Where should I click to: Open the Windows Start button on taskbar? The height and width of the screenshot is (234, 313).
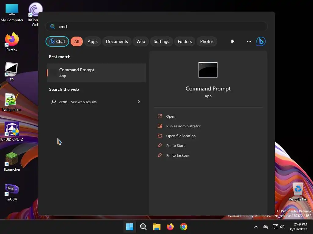tap(130, 227)
